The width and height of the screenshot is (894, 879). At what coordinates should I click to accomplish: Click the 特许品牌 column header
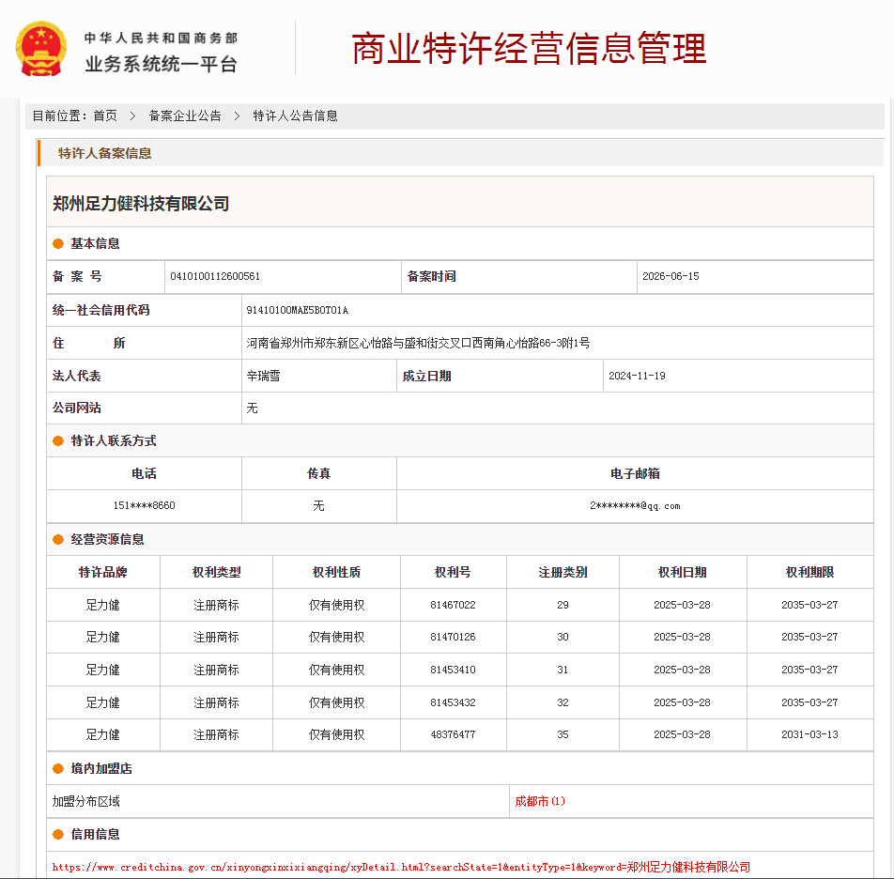(103, 572)
